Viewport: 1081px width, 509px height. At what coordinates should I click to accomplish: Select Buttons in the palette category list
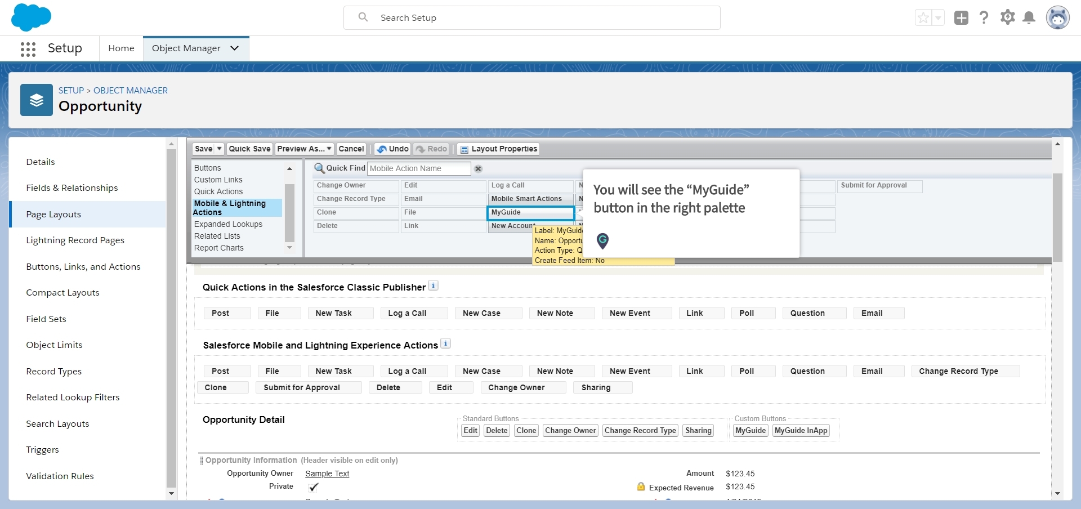(208, 168)
